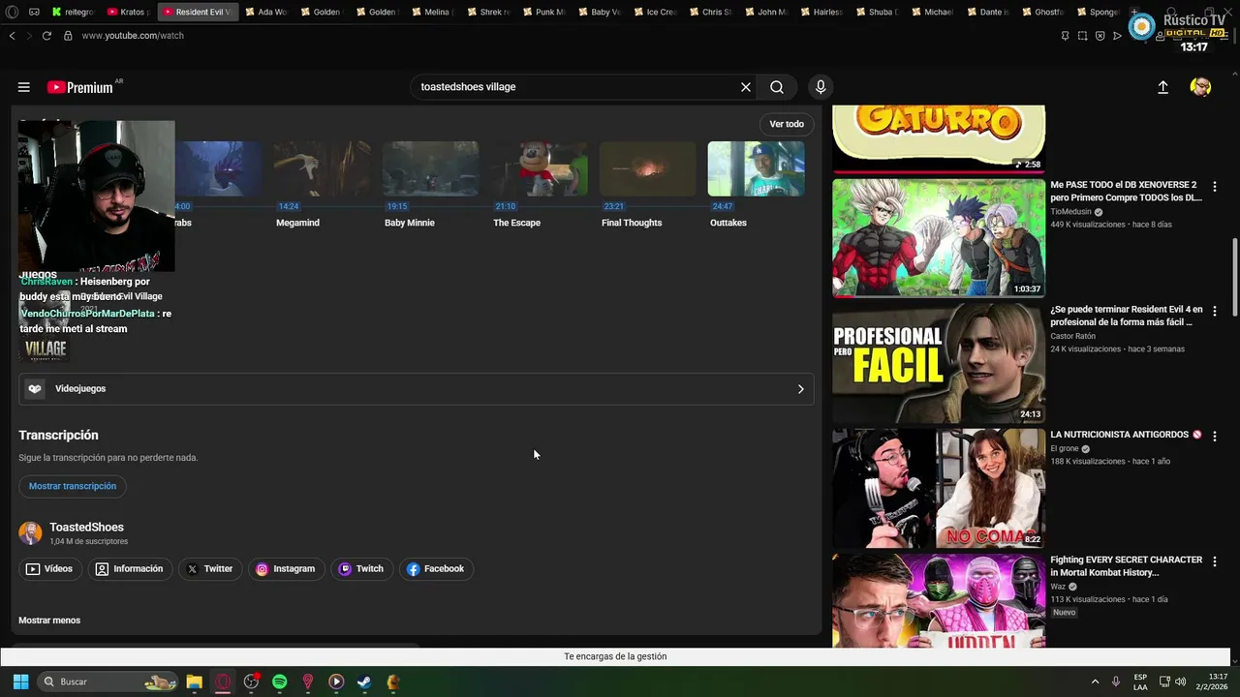Open the Windows Start menu
The width and height of the screenshot is (1240, 697).
[20, 682]
